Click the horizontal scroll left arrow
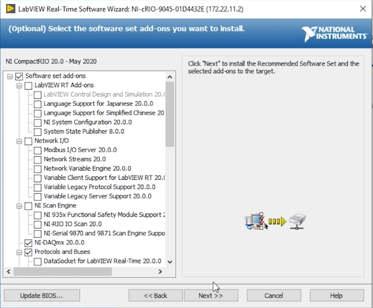Viewport: 373px width, 308px height. (x=9, y=271)
